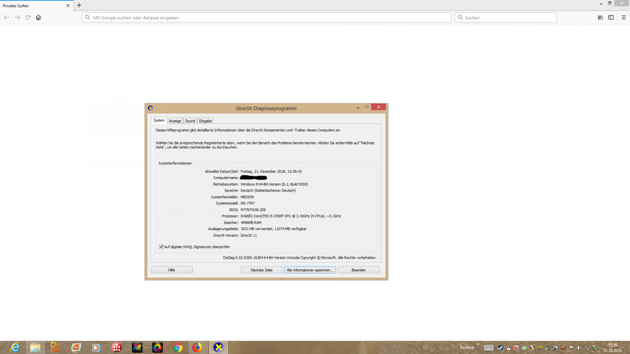Click the 4096MB RAM value
The image size is (630, 354).
pos(251,223)
